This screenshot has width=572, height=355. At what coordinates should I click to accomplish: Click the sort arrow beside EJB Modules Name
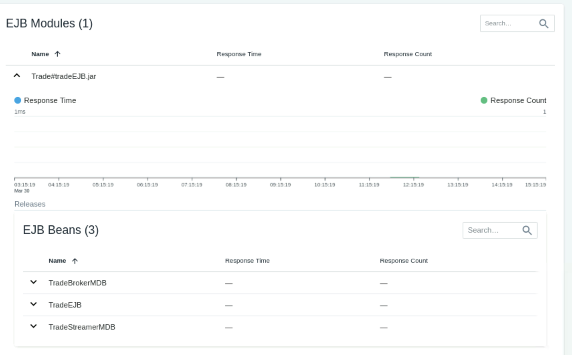tap(58, 54)
